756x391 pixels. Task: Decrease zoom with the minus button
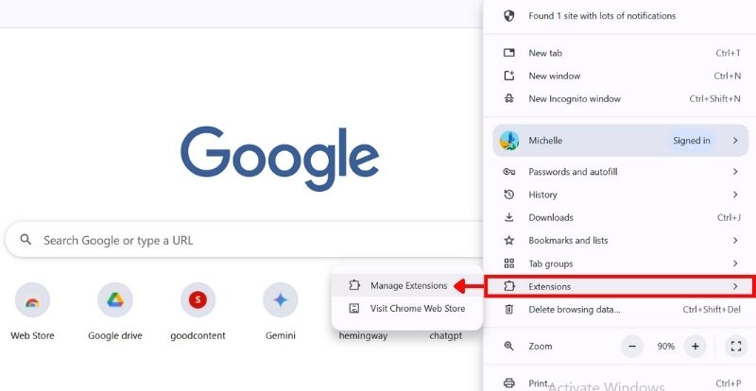tap(632, 347)
